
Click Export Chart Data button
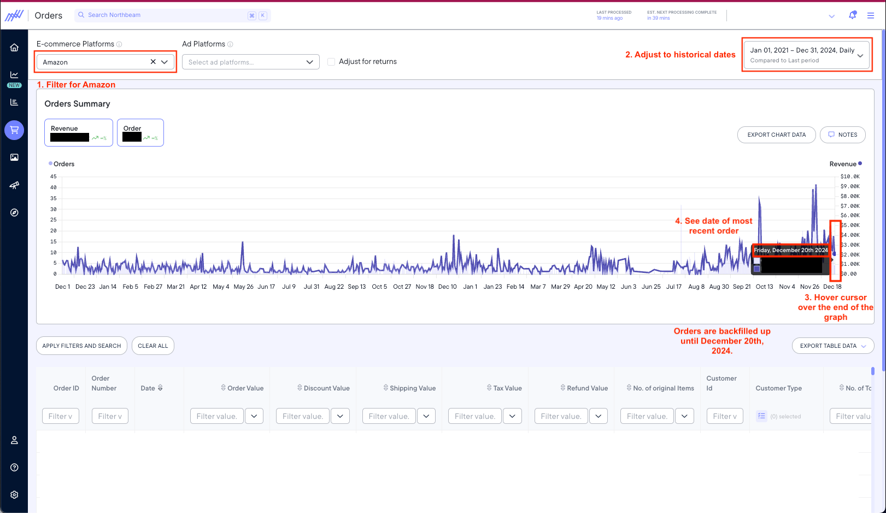click(777, 135)
